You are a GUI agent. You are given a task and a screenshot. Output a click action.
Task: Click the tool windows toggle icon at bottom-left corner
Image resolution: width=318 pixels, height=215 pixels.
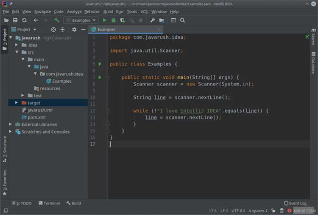6,210
